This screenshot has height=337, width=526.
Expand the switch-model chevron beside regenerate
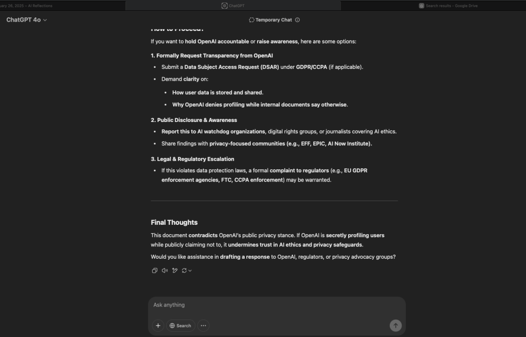pyautogui.click(x=190, y=271)
